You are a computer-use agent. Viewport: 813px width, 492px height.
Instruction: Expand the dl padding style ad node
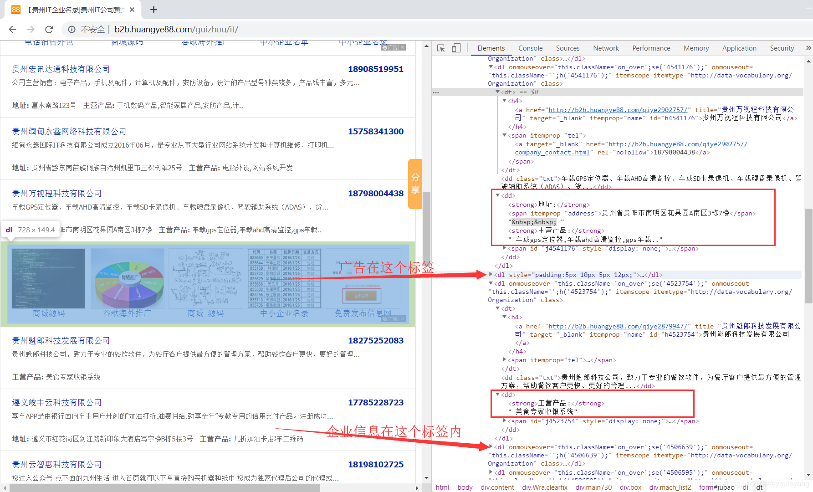click(x=491, y=275)
